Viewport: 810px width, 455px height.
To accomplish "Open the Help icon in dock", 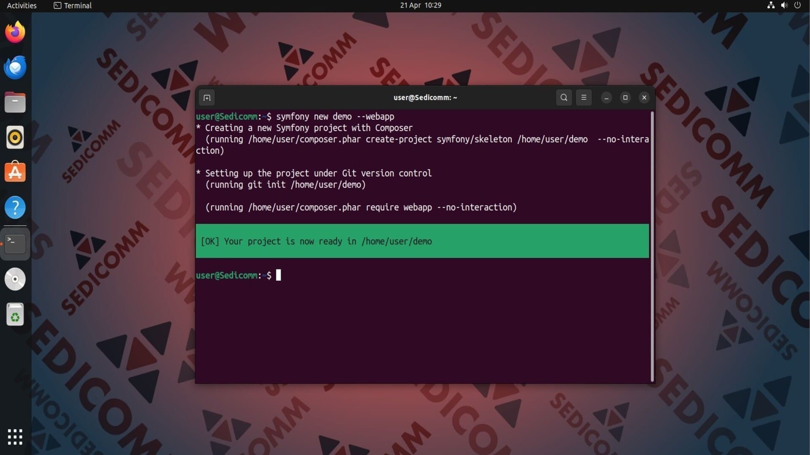I will point(15,207).
